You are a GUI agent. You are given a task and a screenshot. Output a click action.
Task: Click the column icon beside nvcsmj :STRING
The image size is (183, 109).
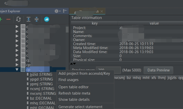[x=28, y=93]
